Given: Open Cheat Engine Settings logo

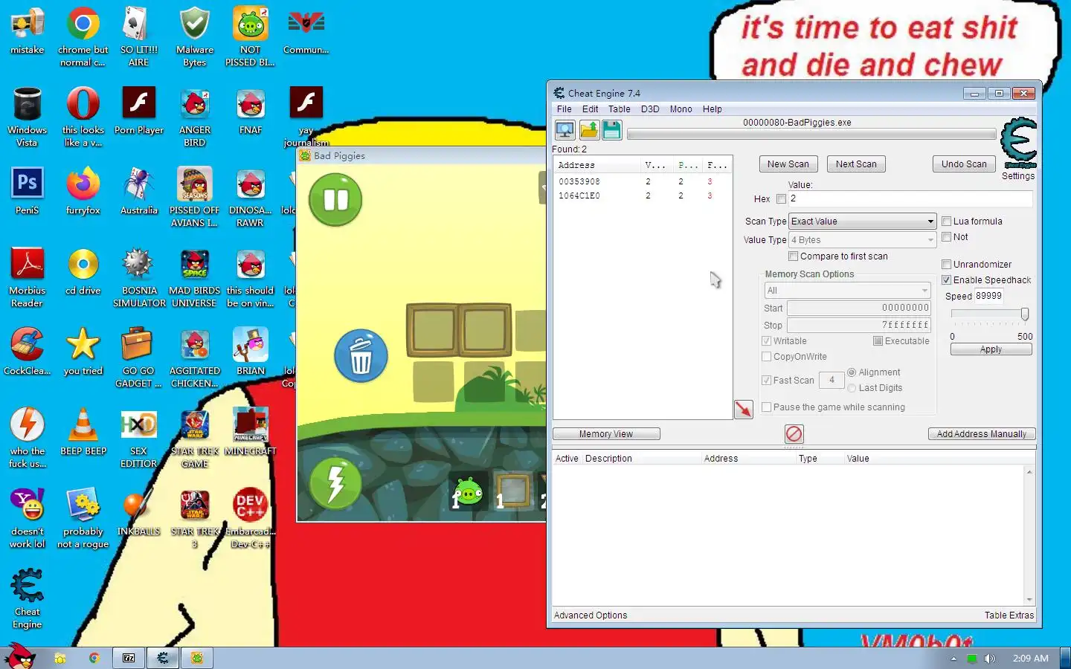Looking at the screenshot, I should (x=1018, y=143).
